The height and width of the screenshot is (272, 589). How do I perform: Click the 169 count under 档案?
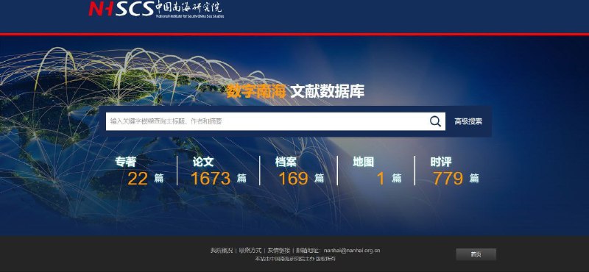coord(293,179)
